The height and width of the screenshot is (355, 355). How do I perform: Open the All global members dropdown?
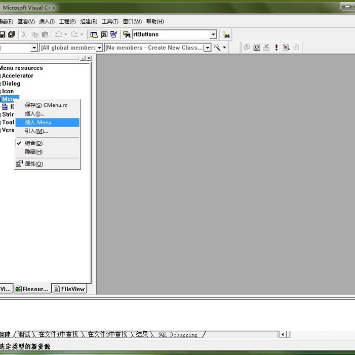click(x=99, y=48)
